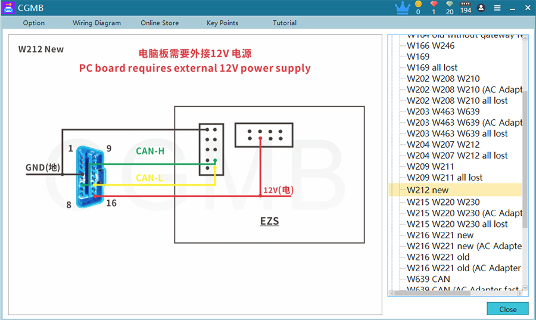The height and width of the screenshot is (320, 536).
Task: Open the Tutorial menu
Action: 285,23
